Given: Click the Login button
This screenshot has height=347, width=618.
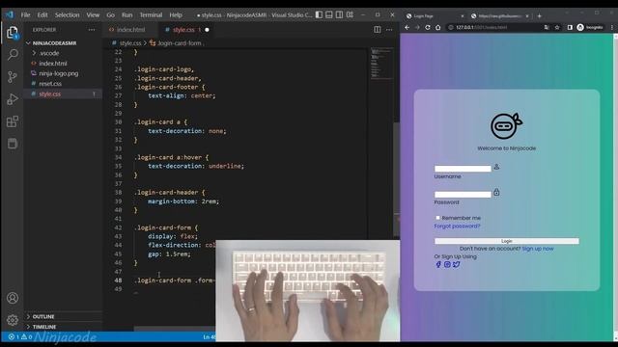Looking at the screenshot, I should [x=506, y=241].
